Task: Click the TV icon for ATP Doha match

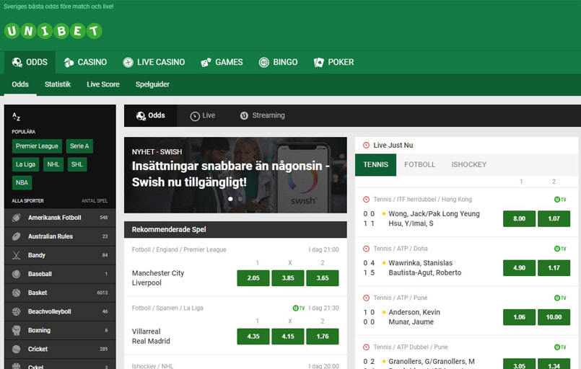Action: coord(560,249)
